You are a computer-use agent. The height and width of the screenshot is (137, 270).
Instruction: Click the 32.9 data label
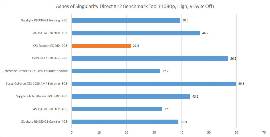click(167, 109)
